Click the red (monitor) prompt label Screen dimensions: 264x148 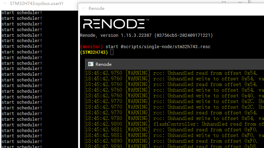click(91, 47)
